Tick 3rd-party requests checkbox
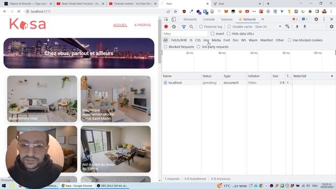 (x=198, y=47)
